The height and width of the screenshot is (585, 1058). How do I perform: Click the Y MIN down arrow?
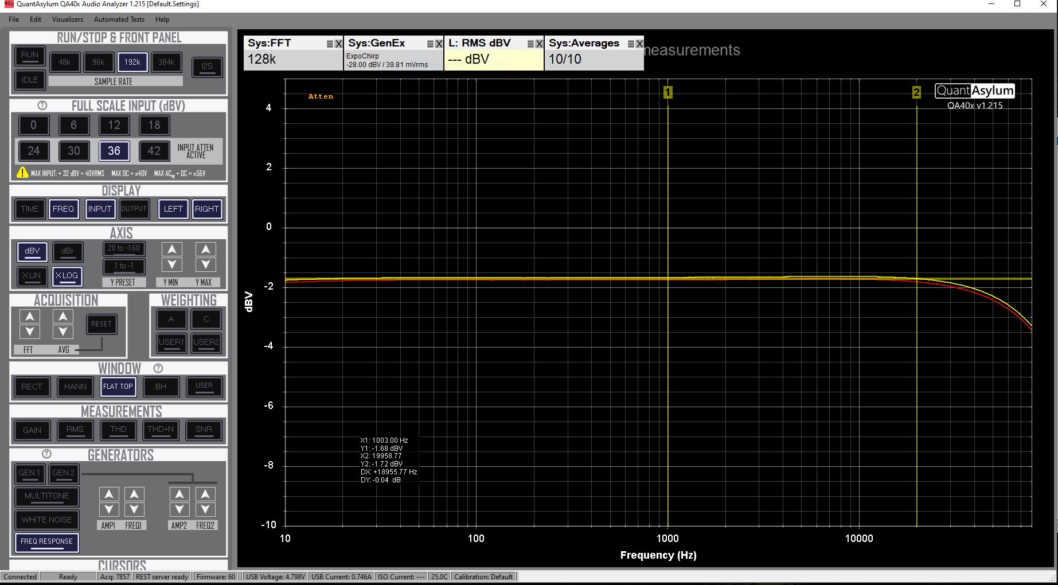point(171,264)
